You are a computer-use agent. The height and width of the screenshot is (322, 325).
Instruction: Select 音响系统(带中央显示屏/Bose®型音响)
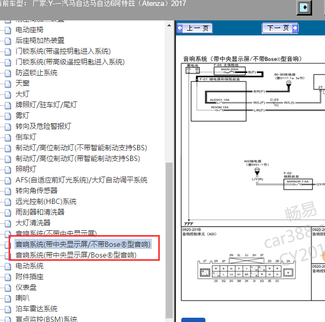76,255
